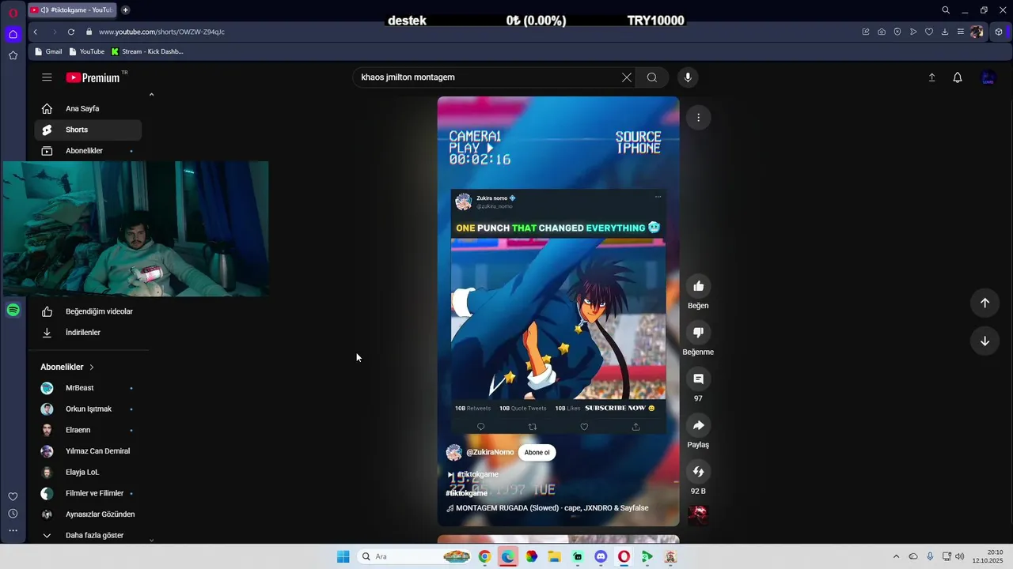1013x569 pixels.
Task: Open Ana Sayfa in the sidebar
Action: pos(88,108)
